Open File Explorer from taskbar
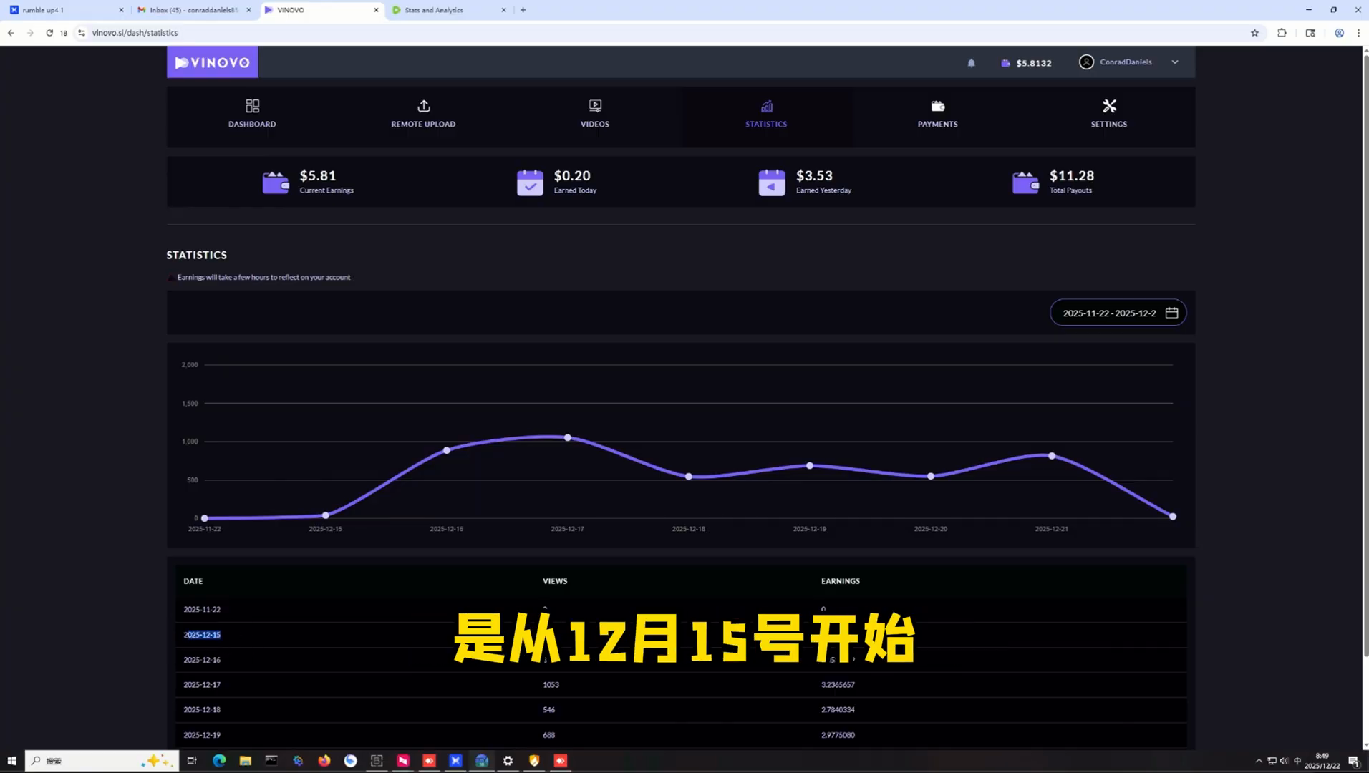Viewport: 1369px width, 773px height. tap(245, 761)
